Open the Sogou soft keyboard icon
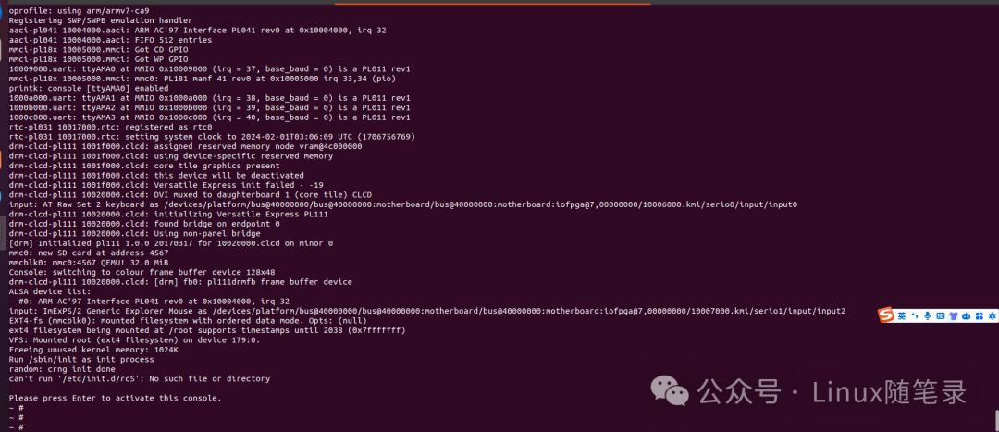Viewport: 999px width, 432px height. point(941,316)
